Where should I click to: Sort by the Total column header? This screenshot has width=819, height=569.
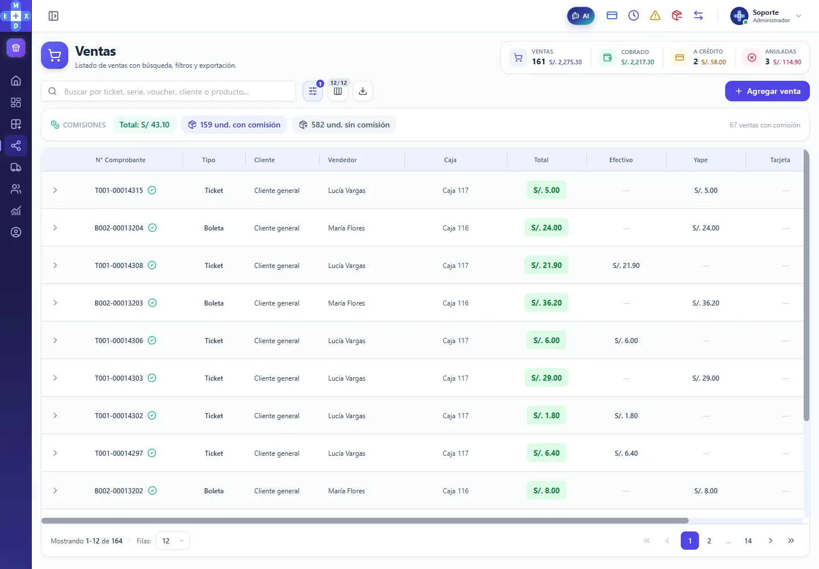(541, 160)
